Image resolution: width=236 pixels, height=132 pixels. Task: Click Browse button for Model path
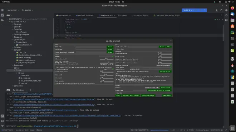click(110, 47)
